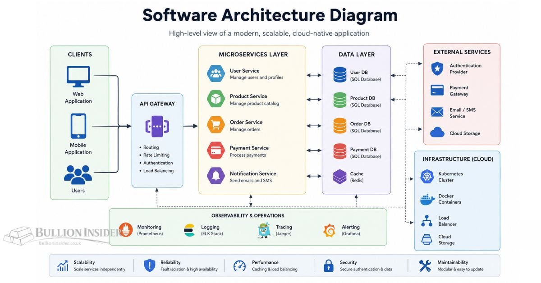Click the Order DB orange database icon
Image resolution: width=541 pixels, height=283 pixels.
(340, 126)
